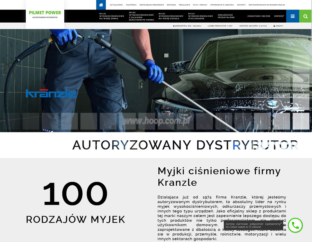
Task: Open Informacje o leasingu page
Action: pos(222,5)
